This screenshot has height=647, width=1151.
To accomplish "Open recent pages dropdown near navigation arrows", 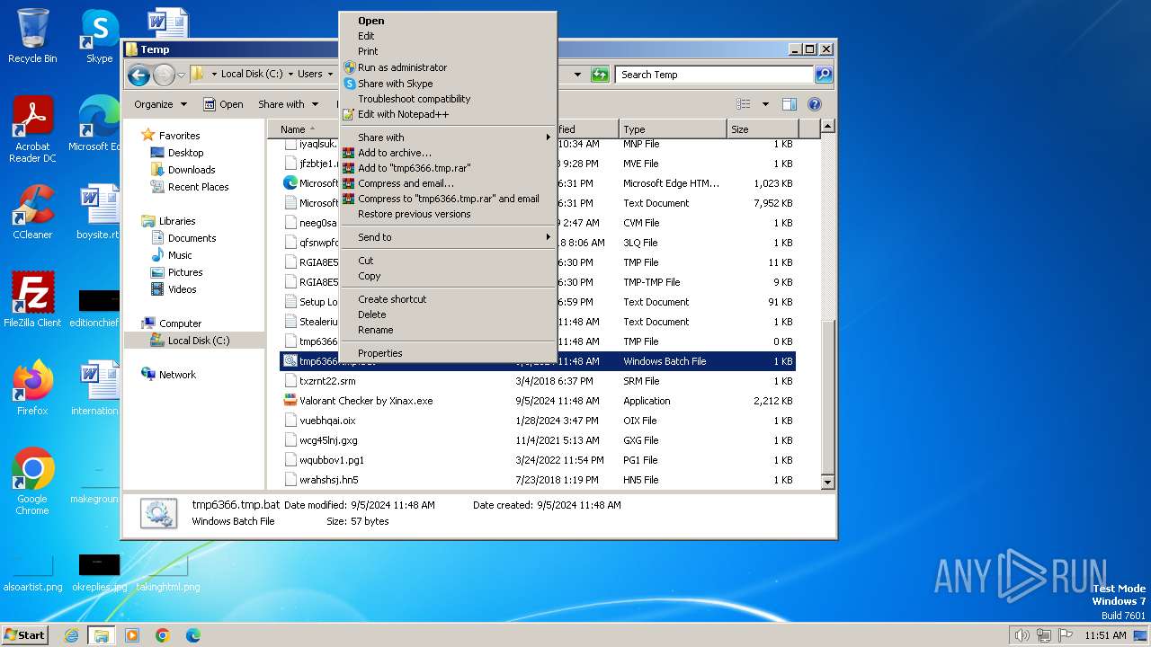I will point(182,75).
